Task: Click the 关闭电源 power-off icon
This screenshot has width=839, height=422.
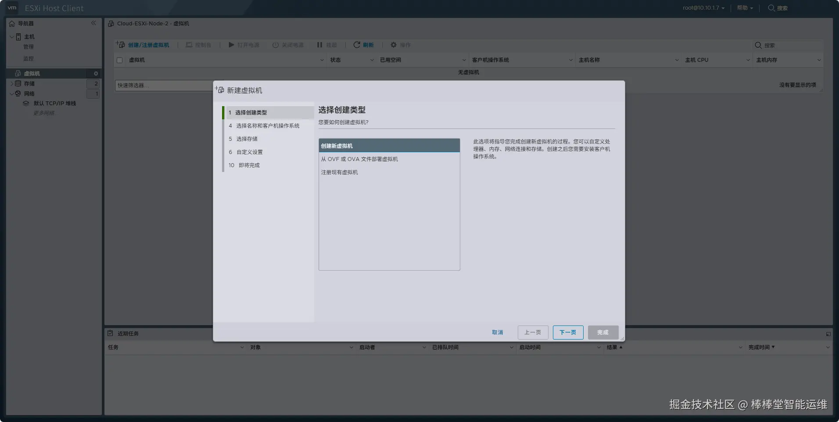Action: pos(276,45)
